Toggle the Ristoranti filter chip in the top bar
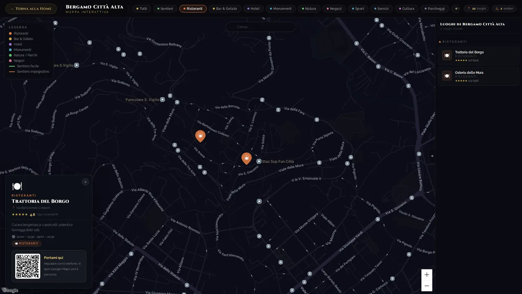The image size is (522, 294). tap(193, 9)
